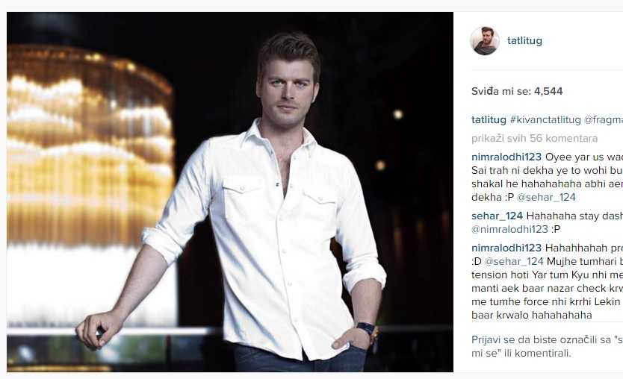623x379 pixels.
Task: Click the 'Oyee yar us' comment text
Action: tap(584, 157)
